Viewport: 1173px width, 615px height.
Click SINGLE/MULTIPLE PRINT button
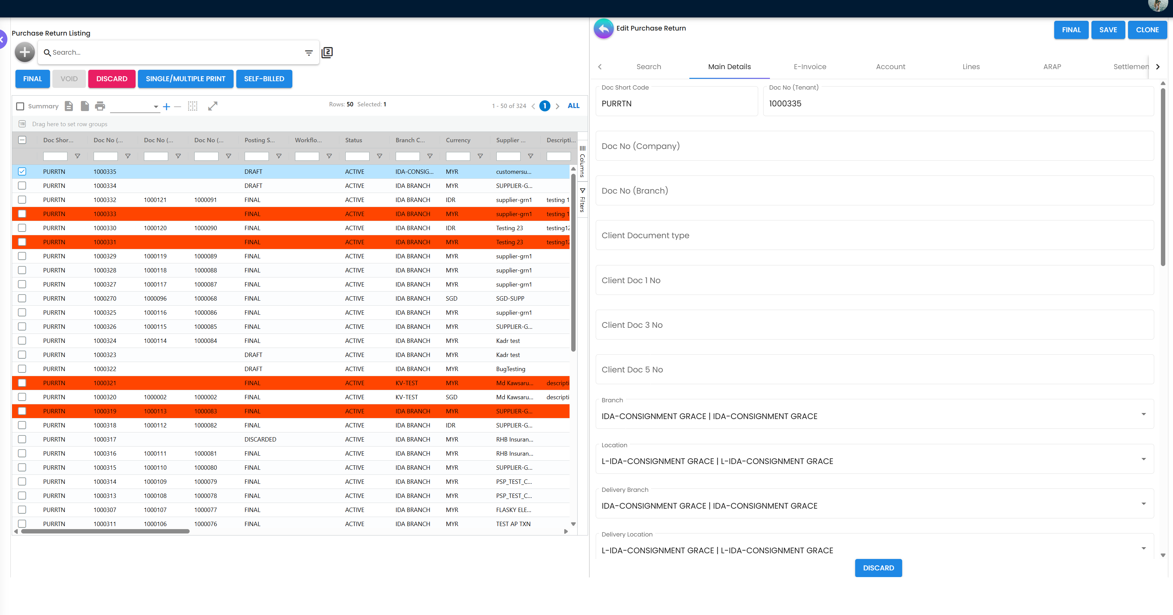coord(185,79)
